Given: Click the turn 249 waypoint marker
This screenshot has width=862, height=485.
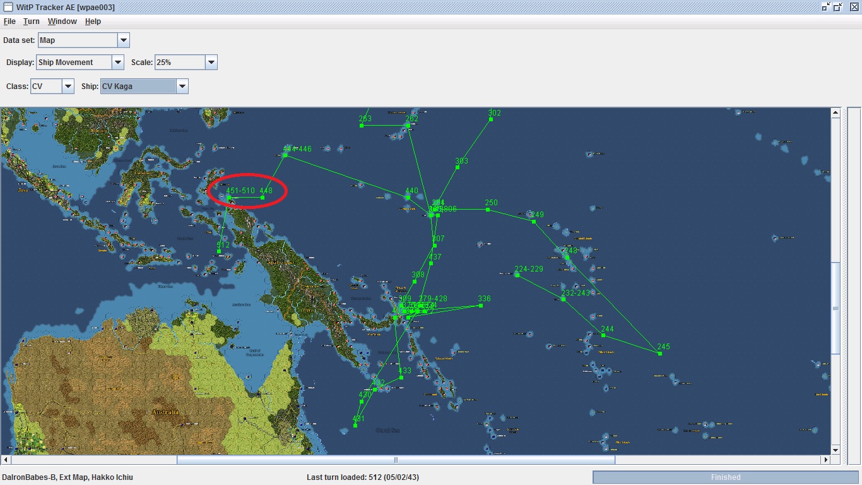Looking at the screenshot, I should pos(534,222).
